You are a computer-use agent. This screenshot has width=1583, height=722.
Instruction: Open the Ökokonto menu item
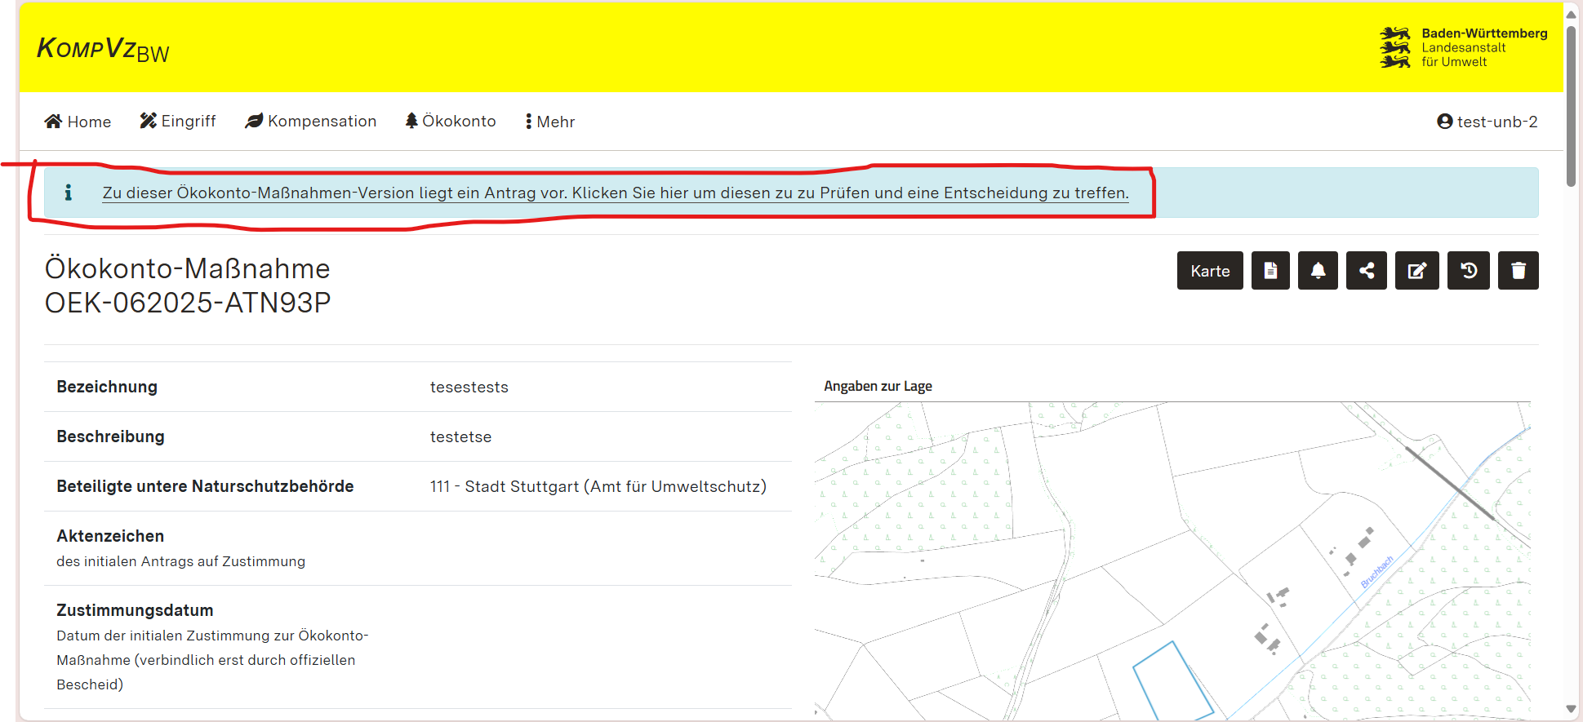[x=451, y=122]
